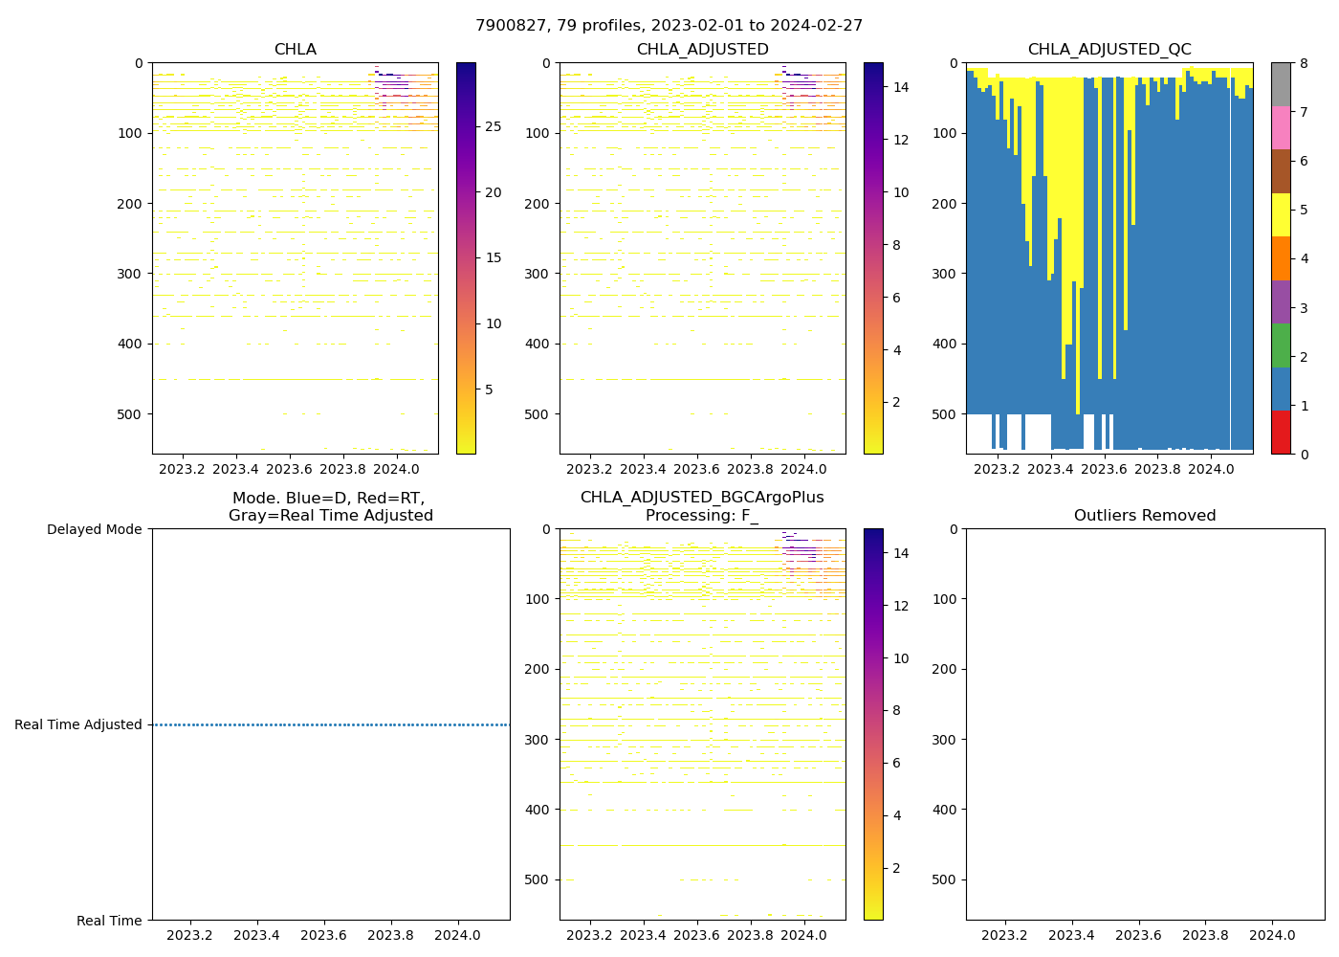
Task: Click the CHLA plot title
Action: (295, 50)
